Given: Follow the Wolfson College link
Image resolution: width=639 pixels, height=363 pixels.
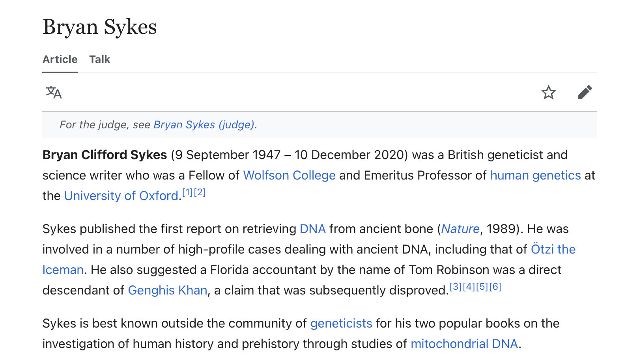Looking at the screenshot, I should pos(290,175).
